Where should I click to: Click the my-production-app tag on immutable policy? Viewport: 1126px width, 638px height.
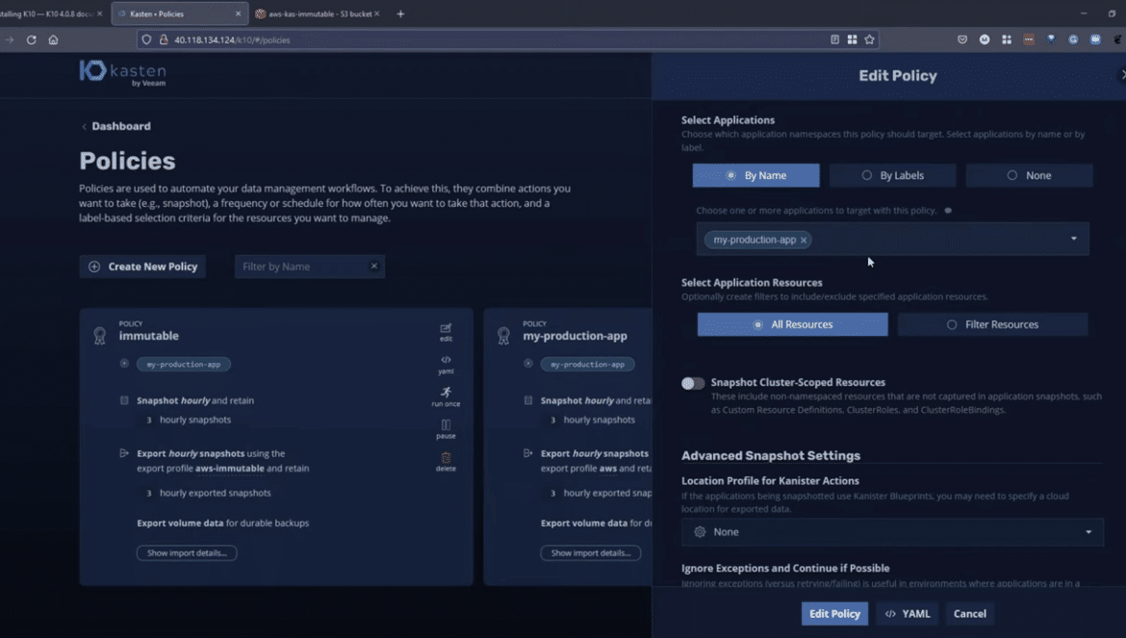184,365
